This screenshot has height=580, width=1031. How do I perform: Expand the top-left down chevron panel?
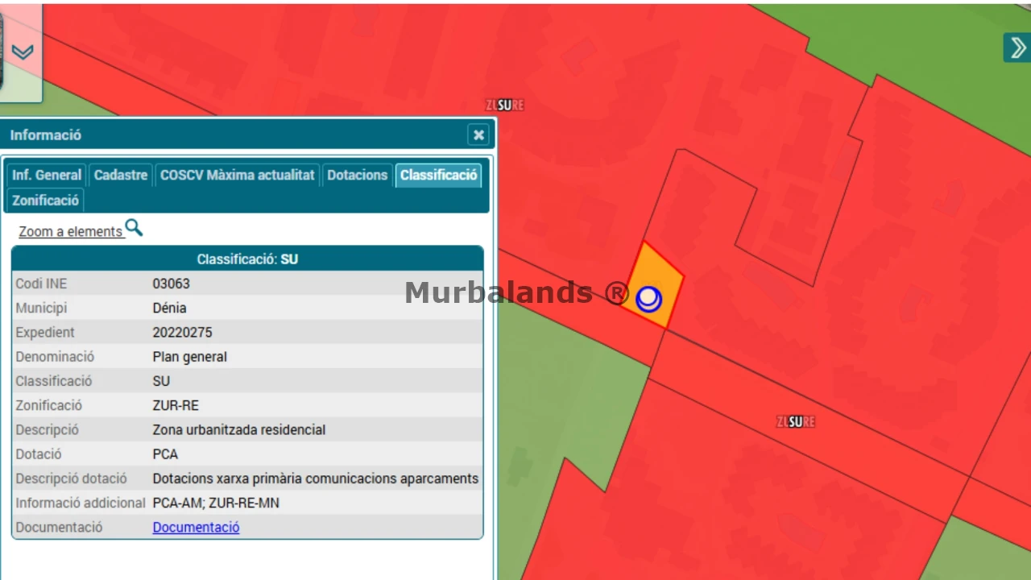[23, 52]
